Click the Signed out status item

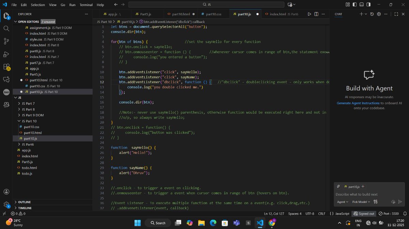pyautogui.click(x=364, y=214)
